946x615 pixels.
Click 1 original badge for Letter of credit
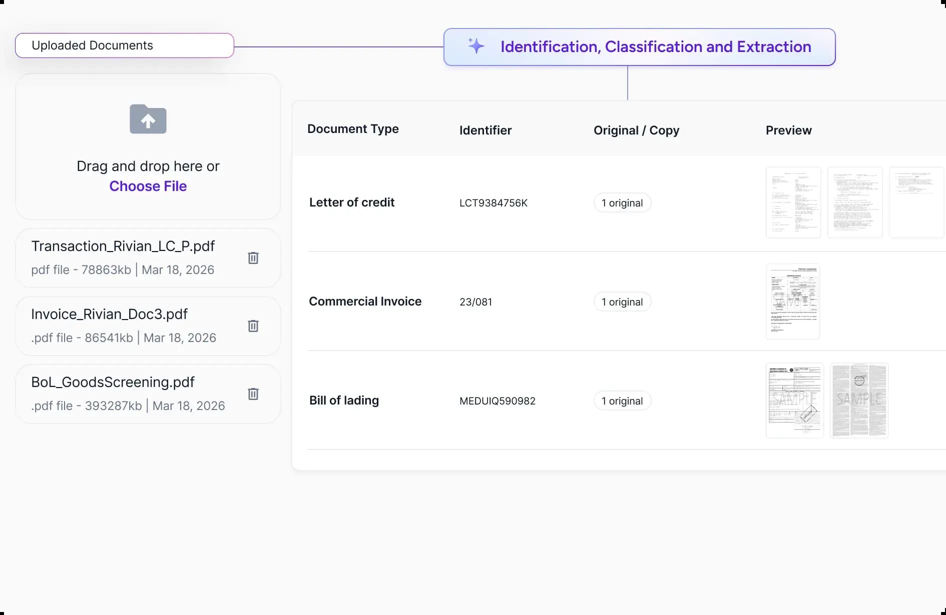point(622,203)
